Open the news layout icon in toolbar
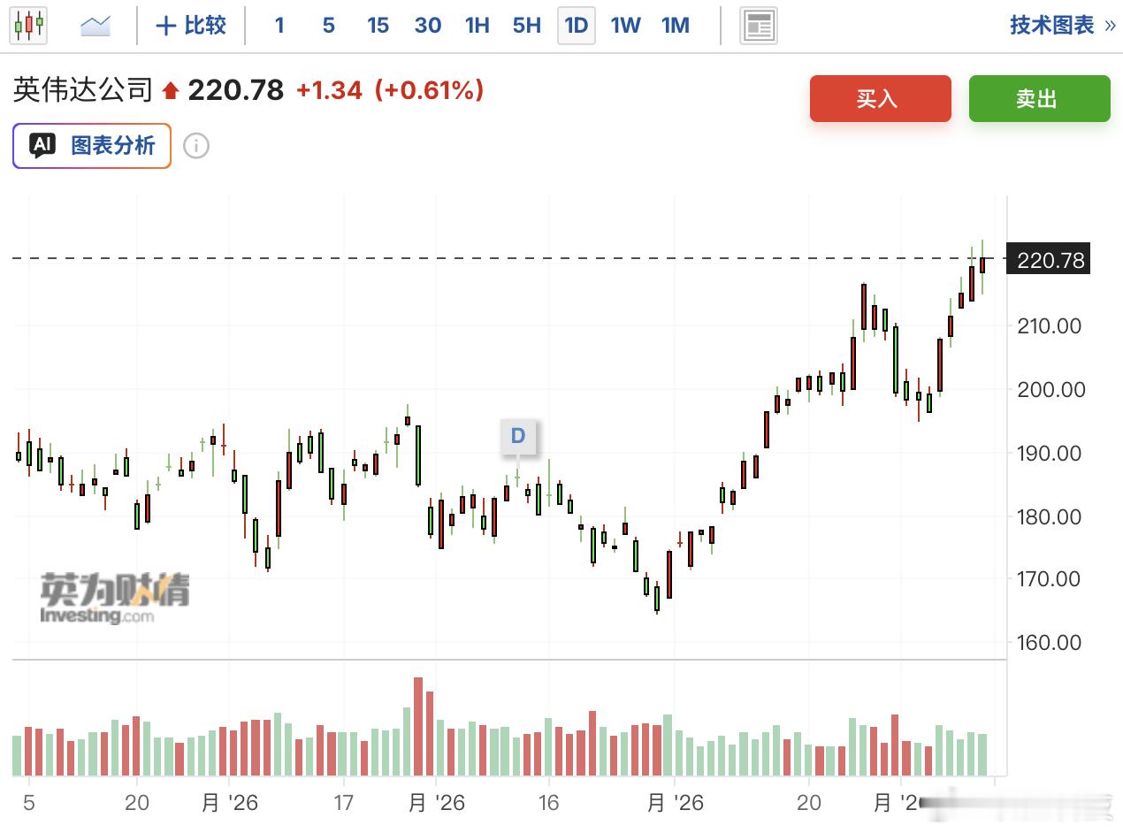 tap(759, 26)
